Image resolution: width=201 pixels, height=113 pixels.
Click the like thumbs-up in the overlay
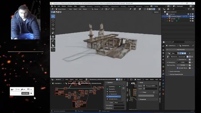pyautogui.click(x=12, y=89)
